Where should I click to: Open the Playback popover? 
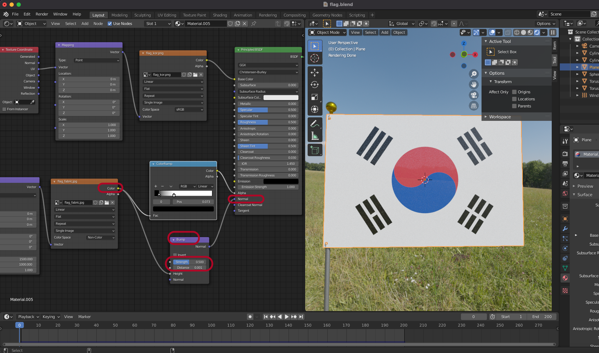(28, 317)
